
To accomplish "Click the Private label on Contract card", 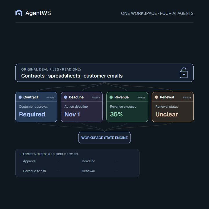I will pyautogui.click(x=51, y=98).
